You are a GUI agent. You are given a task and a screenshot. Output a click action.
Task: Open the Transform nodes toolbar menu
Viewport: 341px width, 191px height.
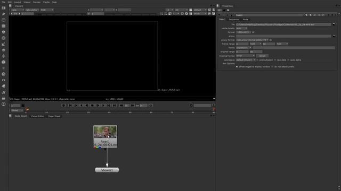(4, 56)
